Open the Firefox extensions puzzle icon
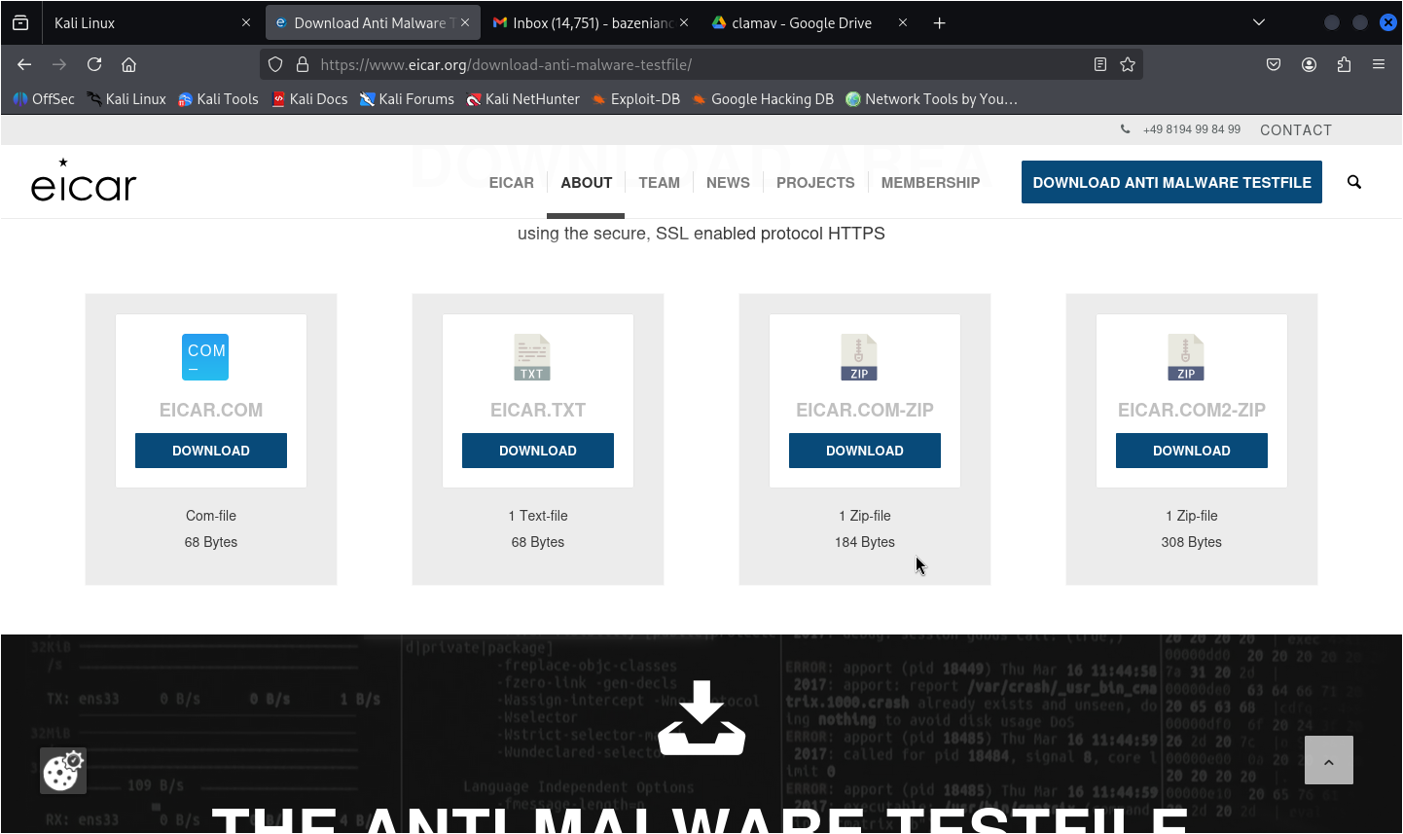Screen dimensions: 1403x834 (x=1344, y=64)
